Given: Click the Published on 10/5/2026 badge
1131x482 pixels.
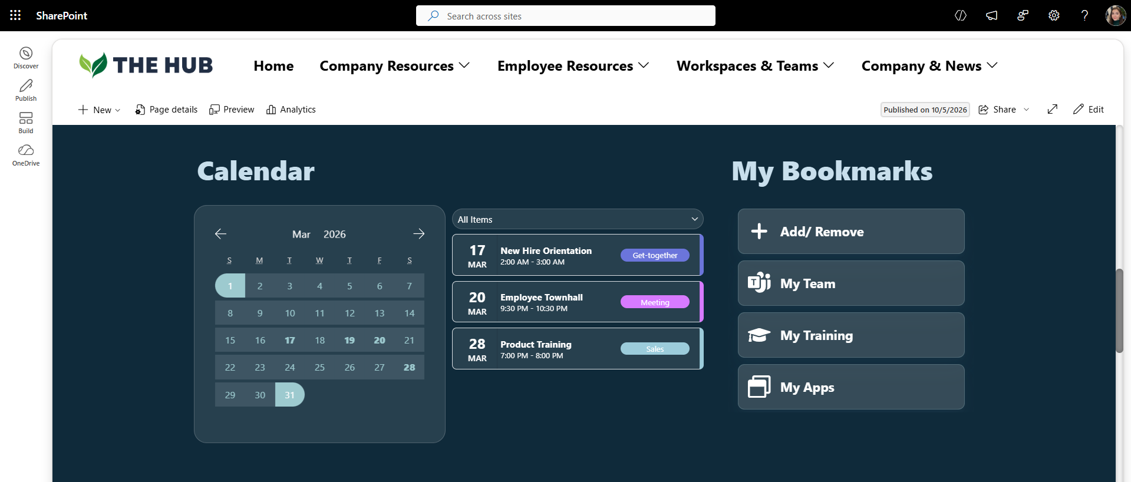Looking at the screenshot, I should tap(925, 110).
